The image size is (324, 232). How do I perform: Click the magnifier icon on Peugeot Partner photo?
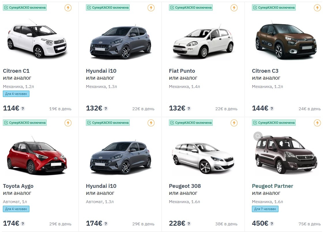pyautogui.click(x=257, y=136)
